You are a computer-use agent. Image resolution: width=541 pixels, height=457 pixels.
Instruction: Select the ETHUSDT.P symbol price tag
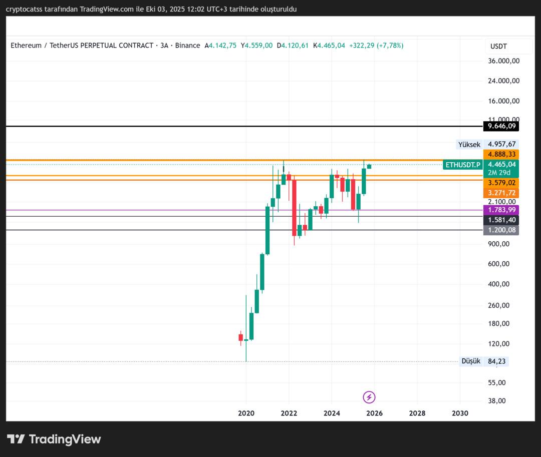pyautogui.click(x=462, y=165)
